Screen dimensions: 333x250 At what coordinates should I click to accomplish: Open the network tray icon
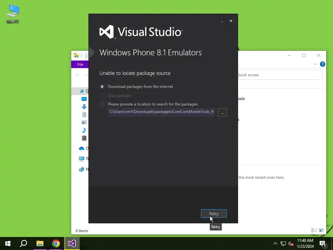point(283,243)
